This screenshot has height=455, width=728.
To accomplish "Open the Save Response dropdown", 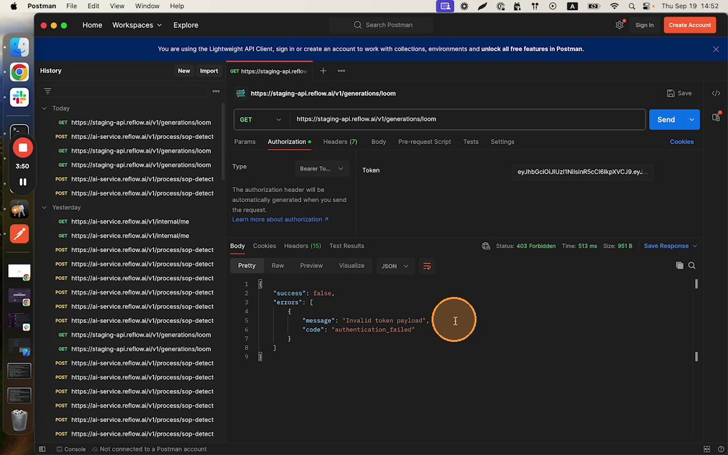I will [x=670, y=246].
